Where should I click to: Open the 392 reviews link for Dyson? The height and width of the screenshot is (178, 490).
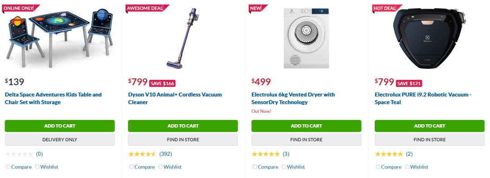tap(166, 154)
